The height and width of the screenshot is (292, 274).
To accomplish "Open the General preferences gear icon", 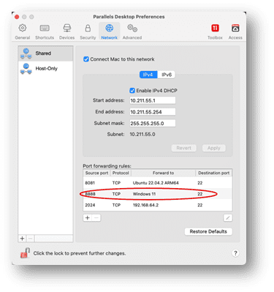I will click(23, 28).
